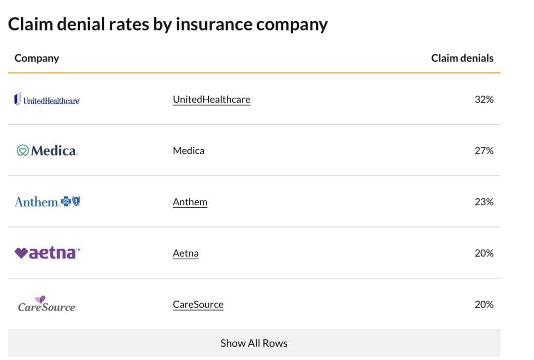Follow the Aetna underlined link
Screen dimensions: 534x360
185,253
